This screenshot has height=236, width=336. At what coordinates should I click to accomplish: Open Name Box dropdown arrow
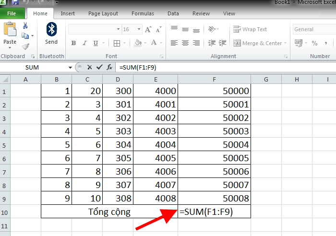click(70, 68)
